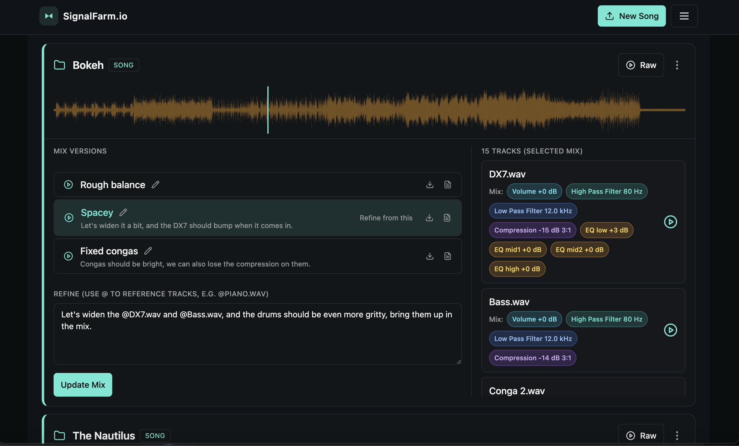739x446 pixels.
Task: Download the Rough balance mix
Action: [430, 185]
